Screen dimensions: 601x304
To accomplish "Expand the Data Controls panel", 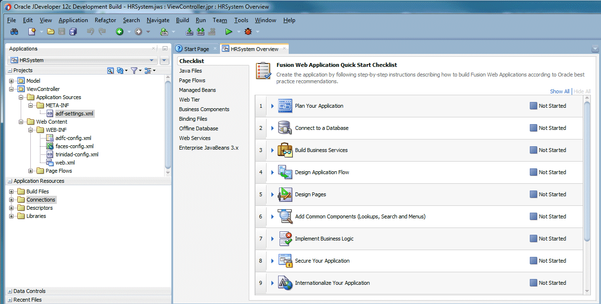I will tap(10, 291).
